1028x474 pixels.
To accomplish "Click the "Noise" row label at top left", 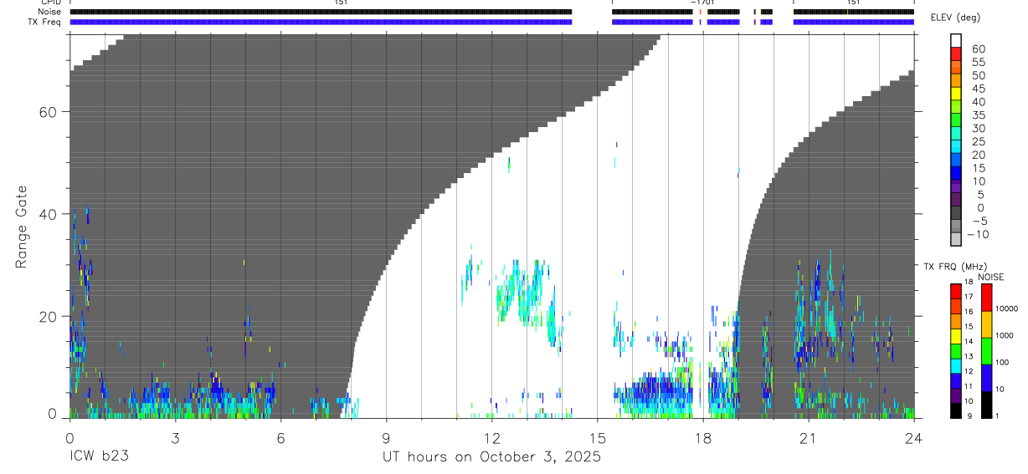I will pos(49,12).
